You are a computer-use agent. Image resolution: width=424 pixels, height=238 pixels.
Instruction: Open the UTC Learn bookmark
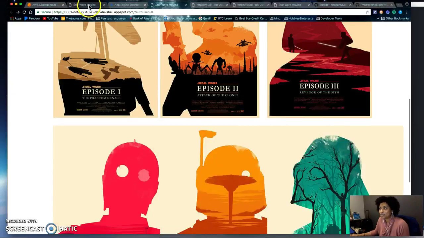[x=223, y=19]
